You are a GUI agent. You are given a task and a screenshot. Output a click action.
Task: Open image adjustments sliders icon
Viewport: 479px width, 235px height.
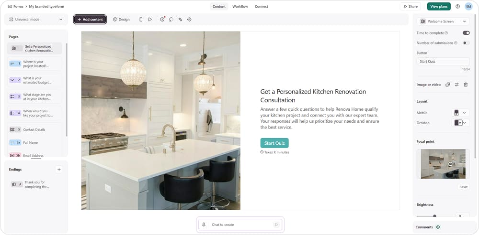(456, 85)
